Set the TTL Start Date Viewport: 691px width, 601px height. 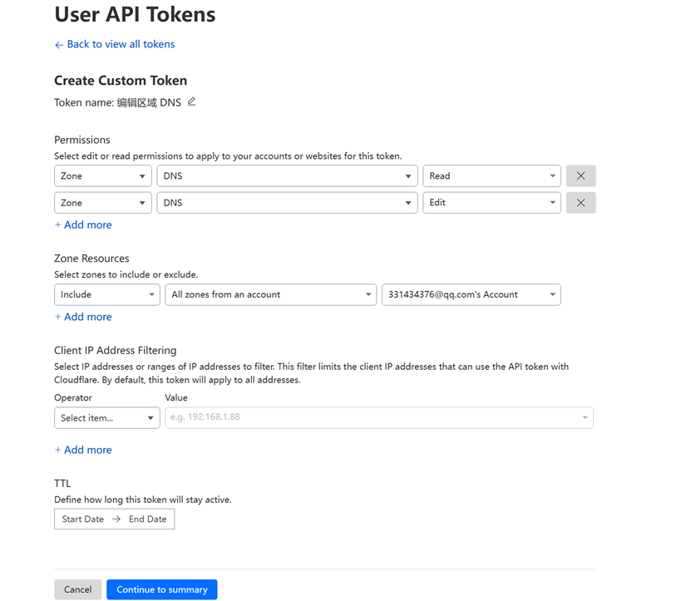click(x=83, y=519)
